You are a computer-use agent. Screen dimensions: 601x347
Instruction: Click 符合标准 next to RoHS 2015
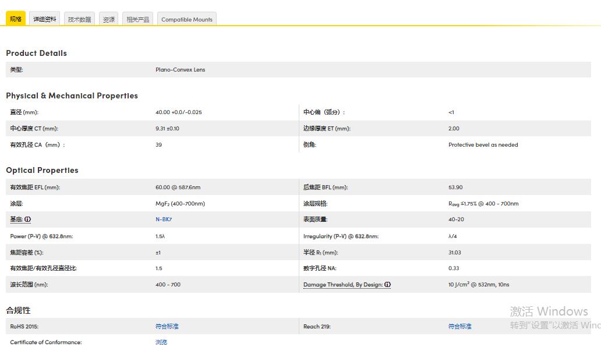[167, 326]
